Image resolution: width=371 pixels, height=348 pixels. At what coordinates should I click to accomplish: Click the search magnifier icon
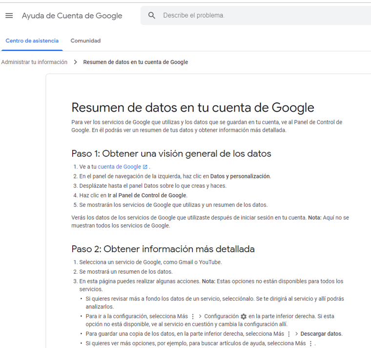(152, 16)
